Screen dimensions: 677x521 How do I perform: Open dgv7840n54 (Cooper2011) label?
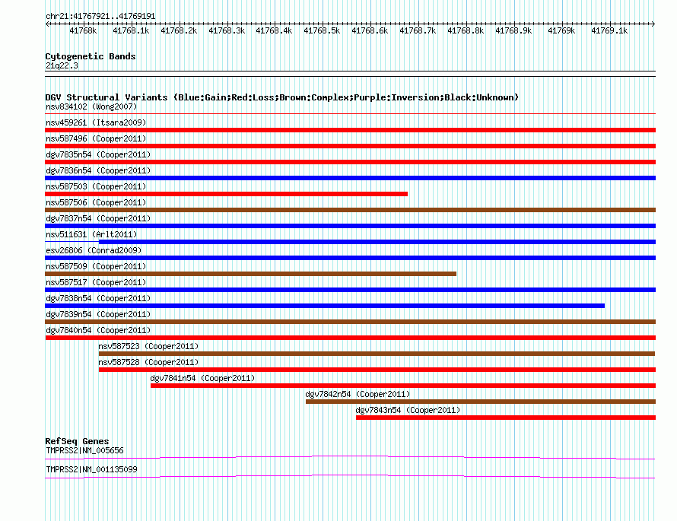click(x=98, y=330)
